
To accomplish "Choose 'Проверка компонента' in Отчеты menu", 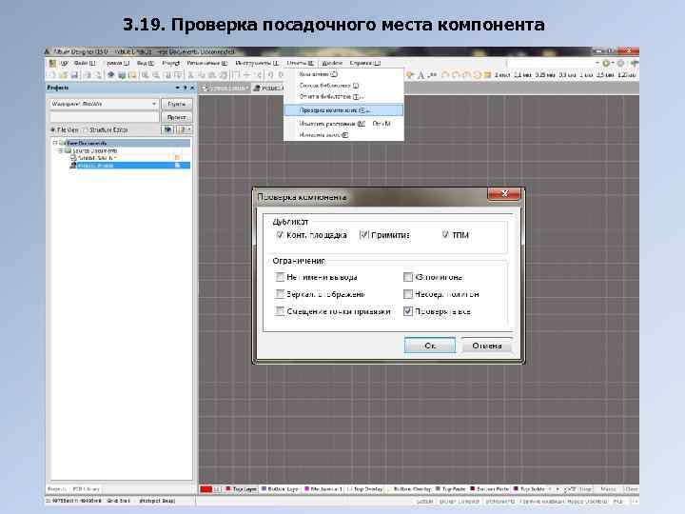I will click(x=343, y=110).
